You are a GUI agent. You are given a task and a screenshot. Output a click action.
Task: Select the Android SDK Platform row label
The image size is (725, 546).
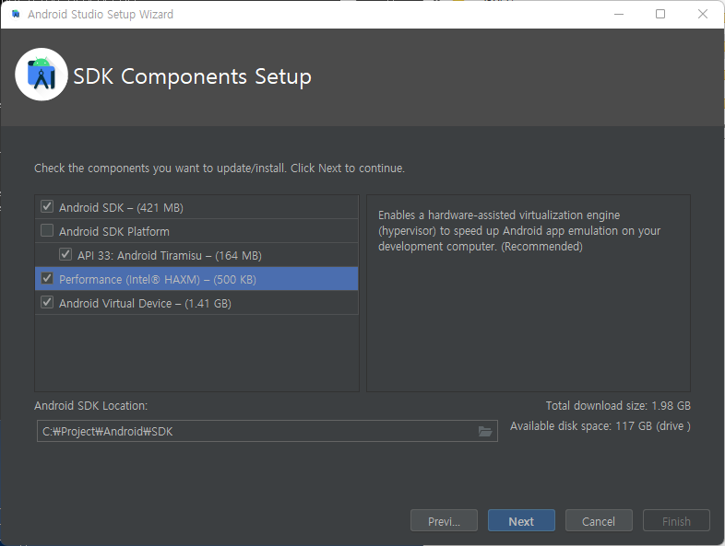pyautogui.click(x=114, y=231)
